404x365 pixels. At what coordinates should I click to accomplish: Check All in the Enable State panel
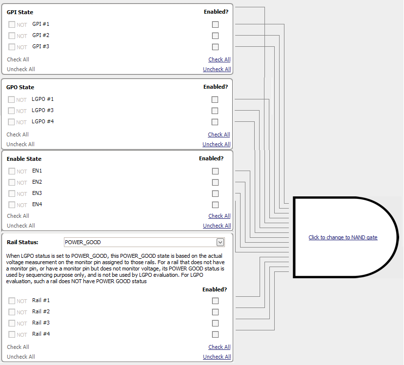click(x=219, y=215)
